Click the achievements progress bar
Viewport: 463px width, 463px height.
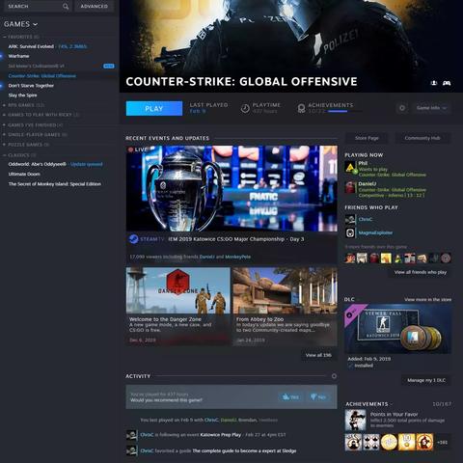[344, 112]
